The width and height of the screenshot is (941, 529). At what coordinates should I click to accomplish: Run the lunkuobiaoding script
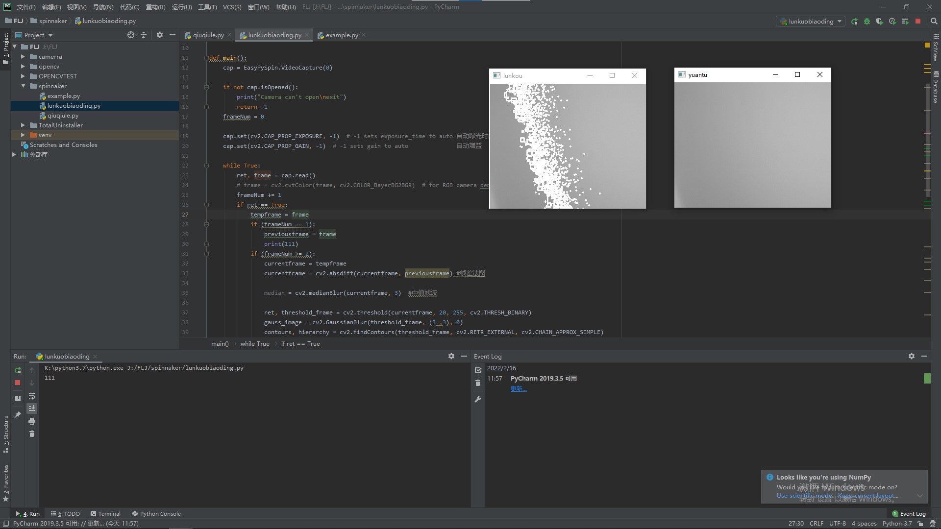coord(854,21)
